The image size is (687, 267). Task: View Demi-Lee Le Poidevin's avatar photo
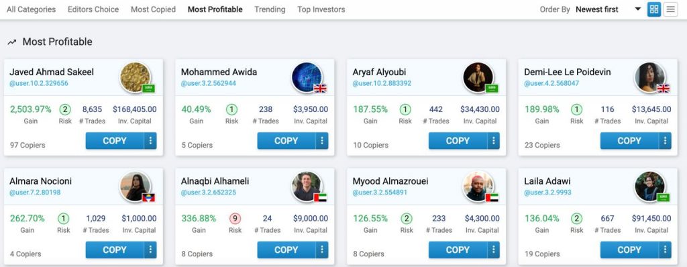coord(649,77)
